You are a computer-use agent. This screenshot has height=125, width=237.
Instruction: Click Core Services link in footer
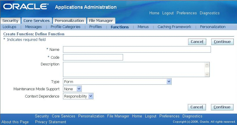tap(64, 116)
